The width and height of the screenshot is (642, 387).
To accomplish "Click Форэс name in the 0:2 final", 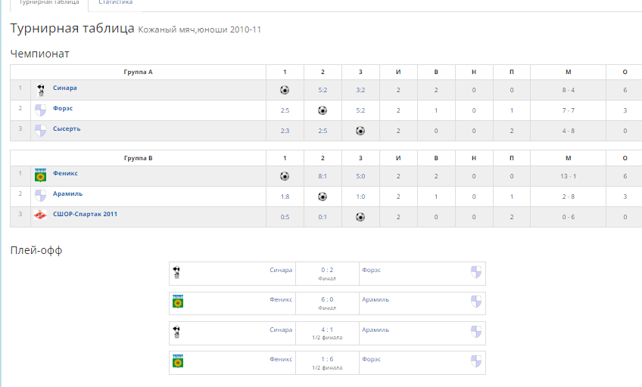I will pyautogui.click(x=372, y=270).
